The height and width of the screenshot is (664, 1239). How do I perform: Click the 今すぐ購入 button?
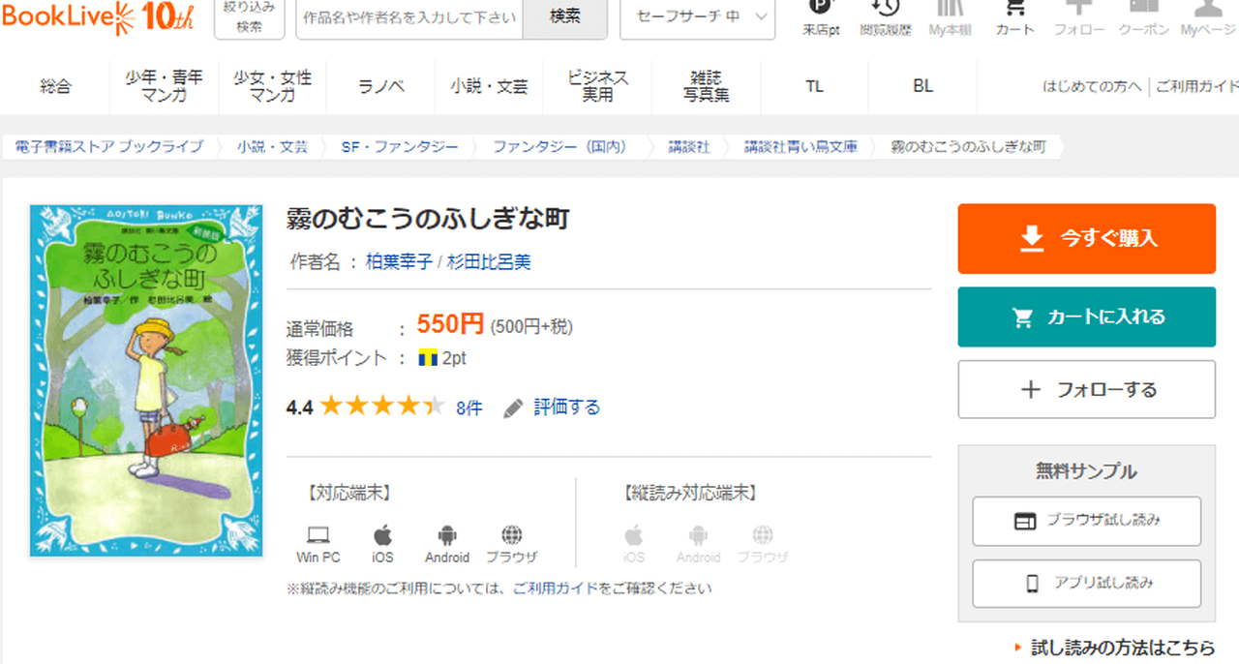1086,238
